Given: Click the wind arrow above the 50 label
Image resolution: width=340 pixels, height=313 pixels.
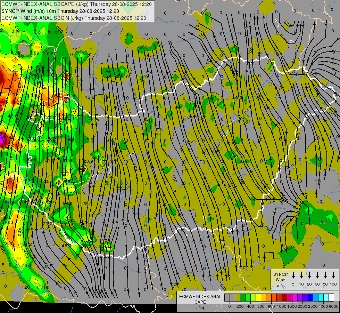Looking at the screenshot, I should click(325, 275).
